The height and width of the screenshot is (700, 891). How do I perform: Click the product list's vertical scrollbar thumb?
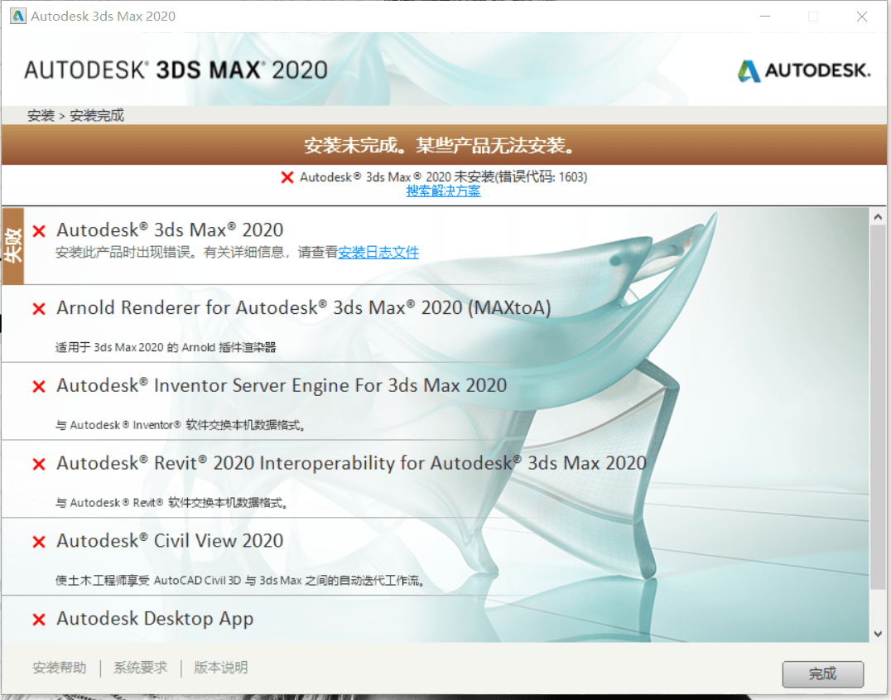coord(878,407)
